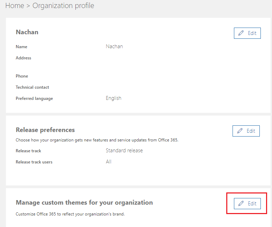272x227 pixels.
Task: Click the Address field label
Action: [x=23, y=58]
